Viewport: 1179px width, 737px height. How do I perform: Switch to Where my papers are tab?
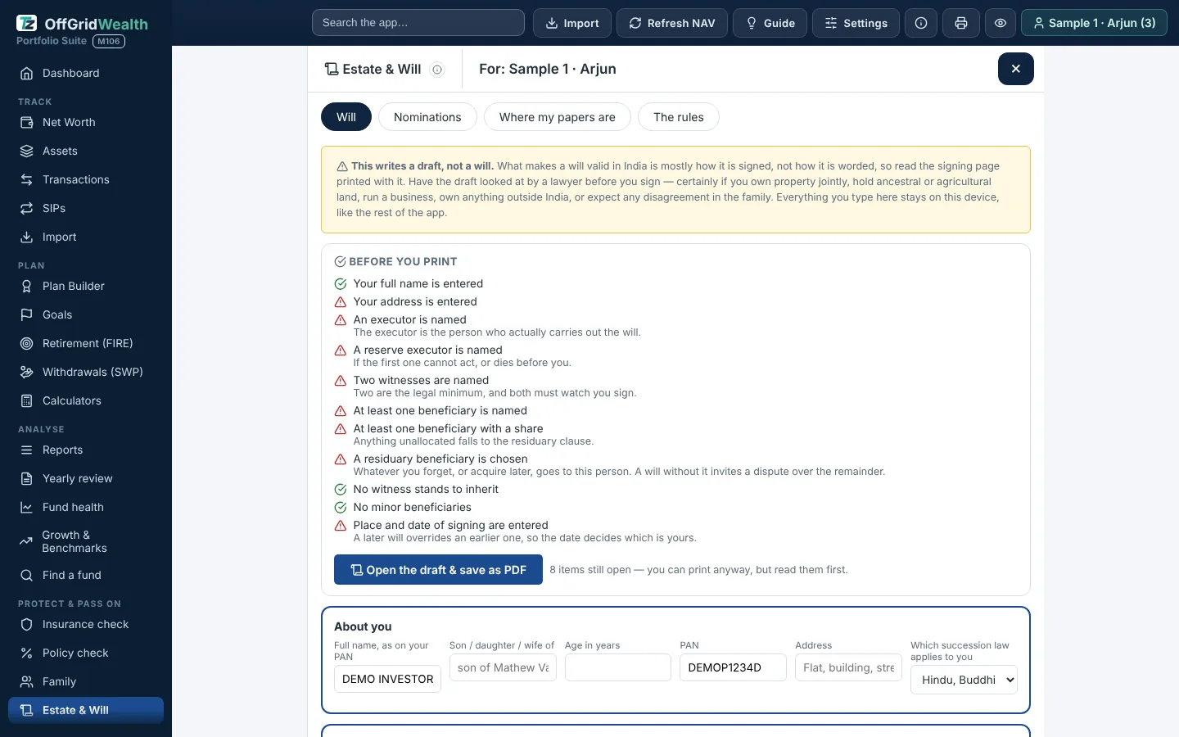coord(558,117)
